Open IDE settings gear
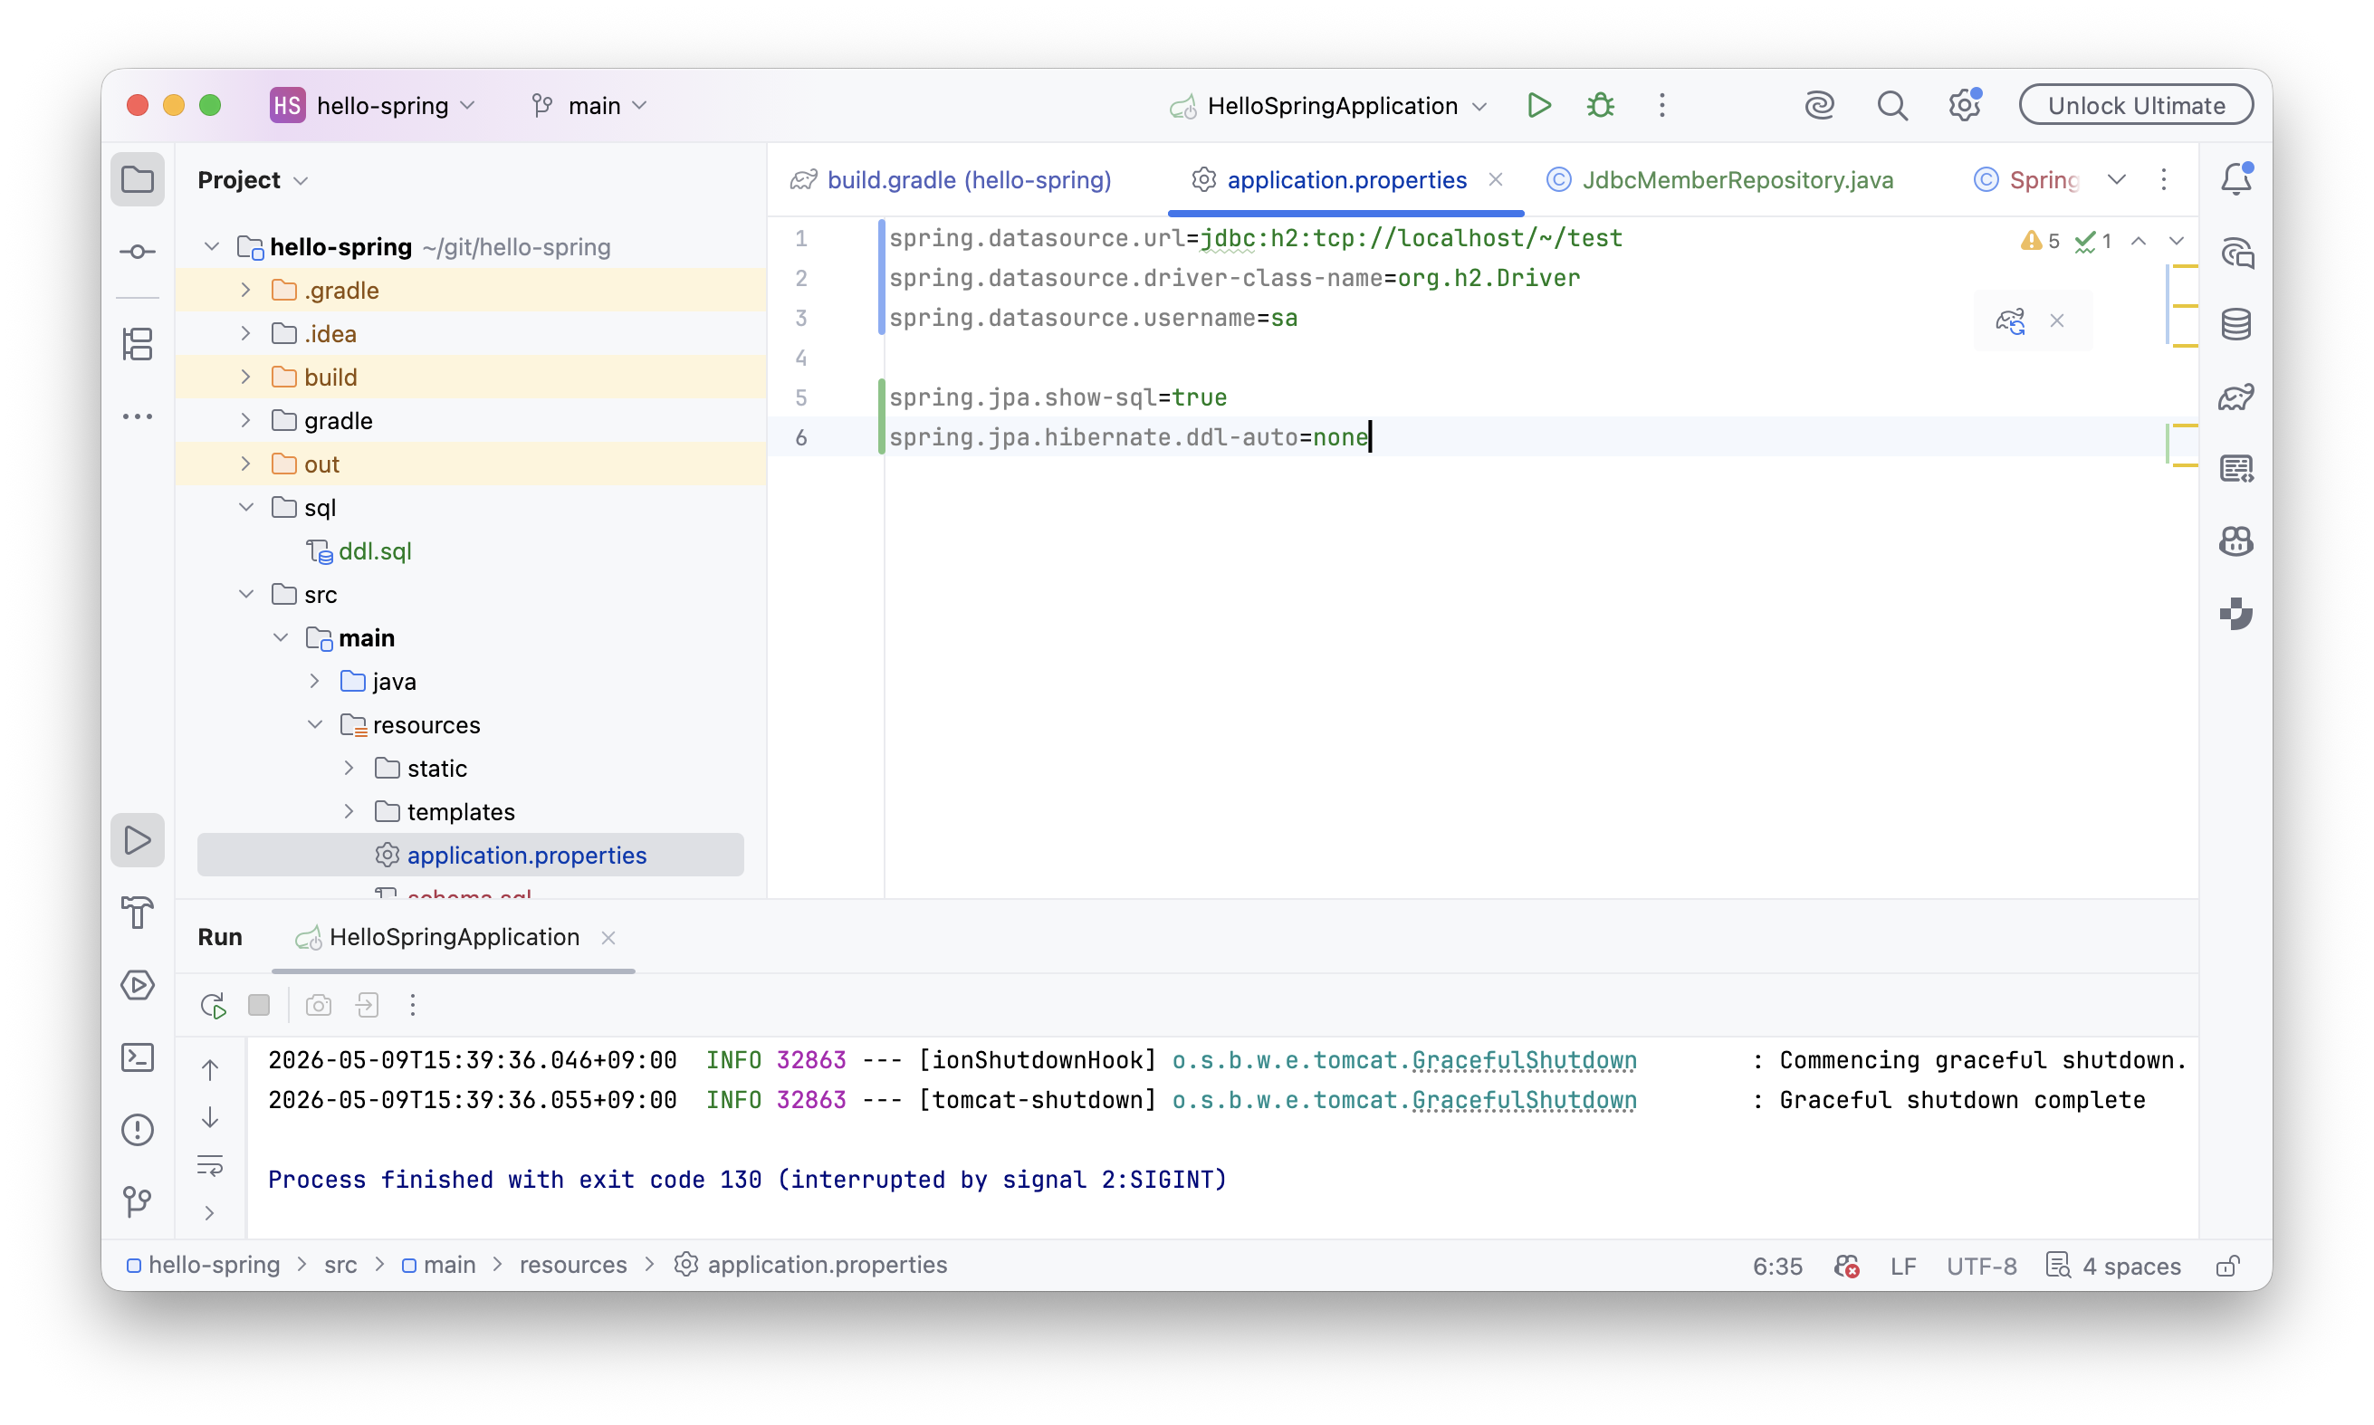This screenshot has height=1425, width=2374. pos(1964,105)
